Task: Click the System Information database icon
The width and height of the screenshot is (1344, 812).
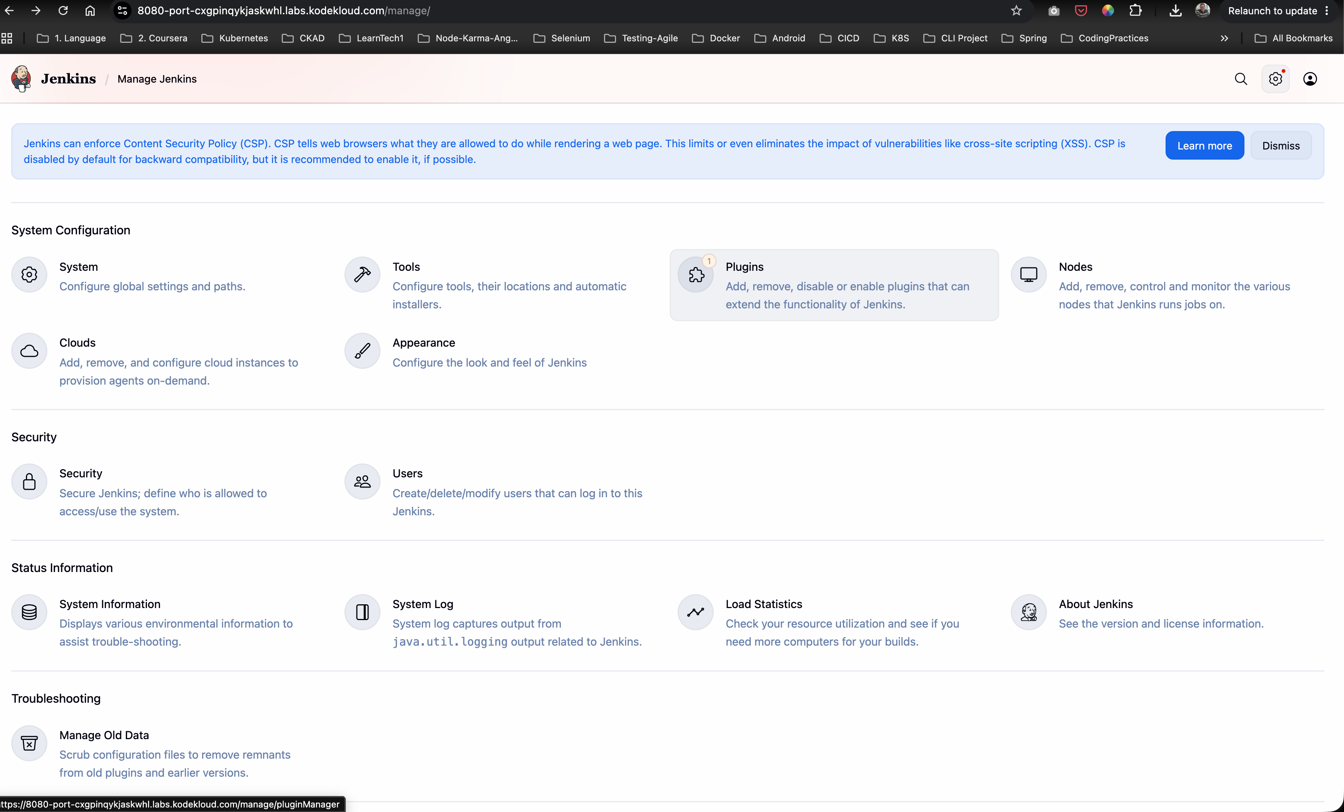Action: 29,612
